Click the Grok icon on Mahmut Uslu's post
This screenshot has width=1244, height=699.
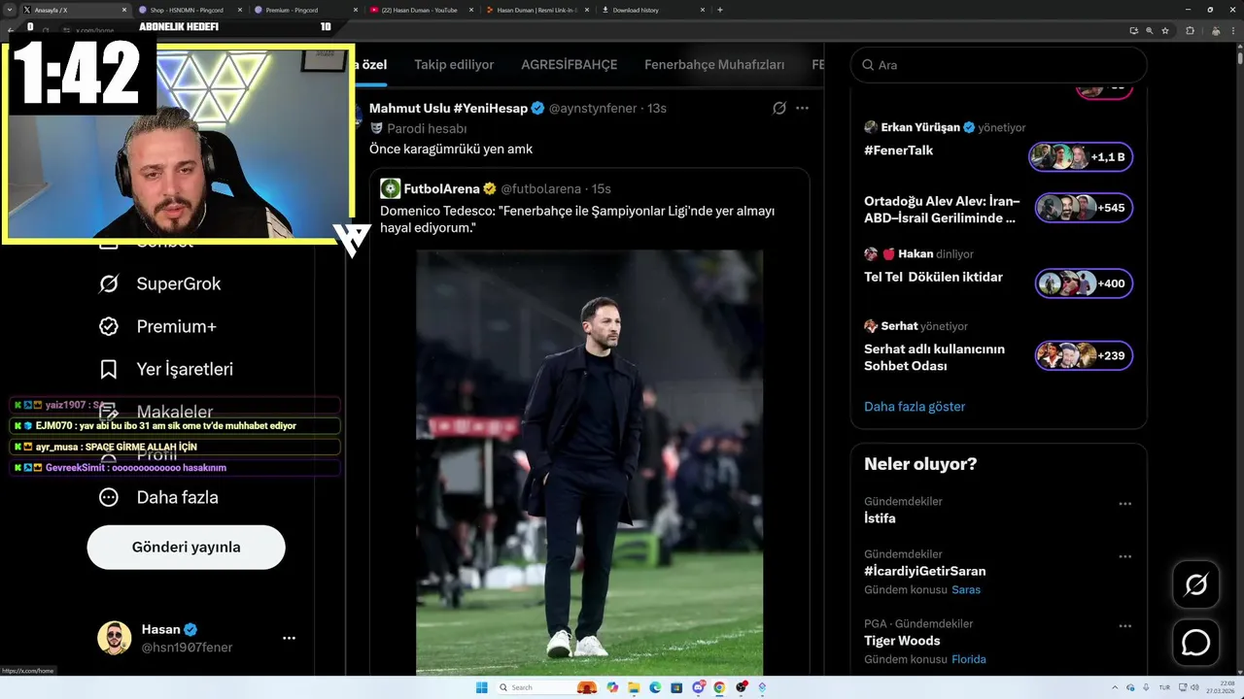pos(779,108)
